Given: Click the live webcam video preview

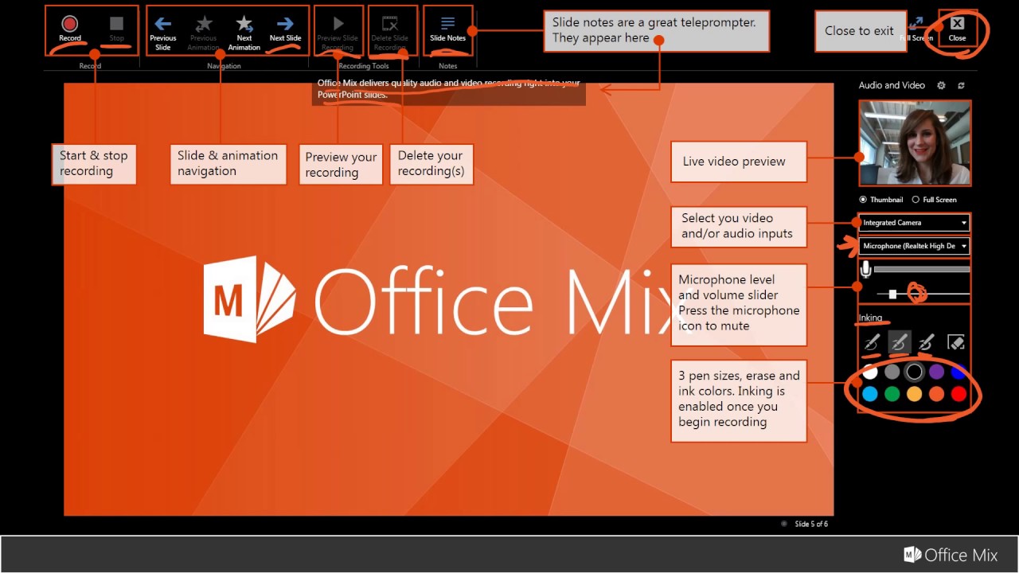Looking at the screenshot, I should [x=915, y=143].
